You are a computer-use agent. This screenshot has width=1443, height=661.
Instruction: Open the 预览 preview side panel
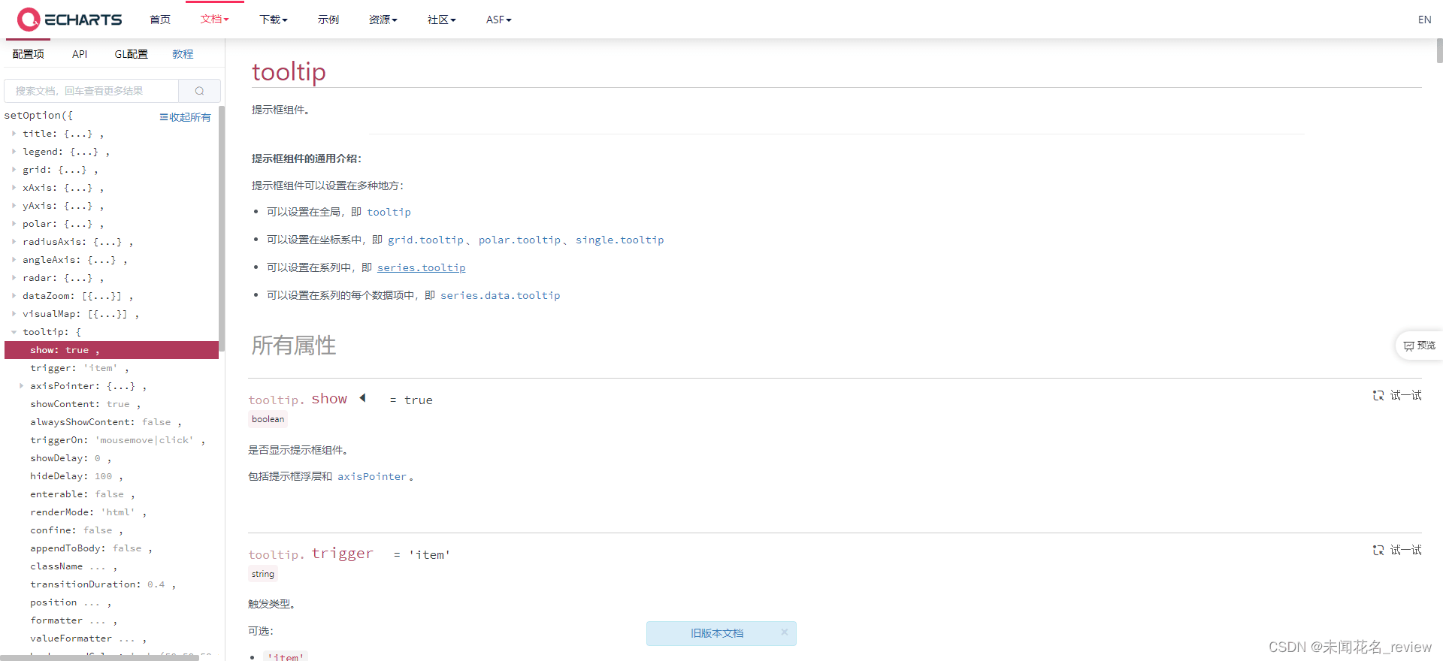pyautogui.click(x=1418, y=346)
